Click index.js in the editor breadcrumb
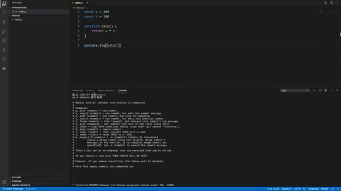This screenshot has height=191, width=341. coord(79,7)
